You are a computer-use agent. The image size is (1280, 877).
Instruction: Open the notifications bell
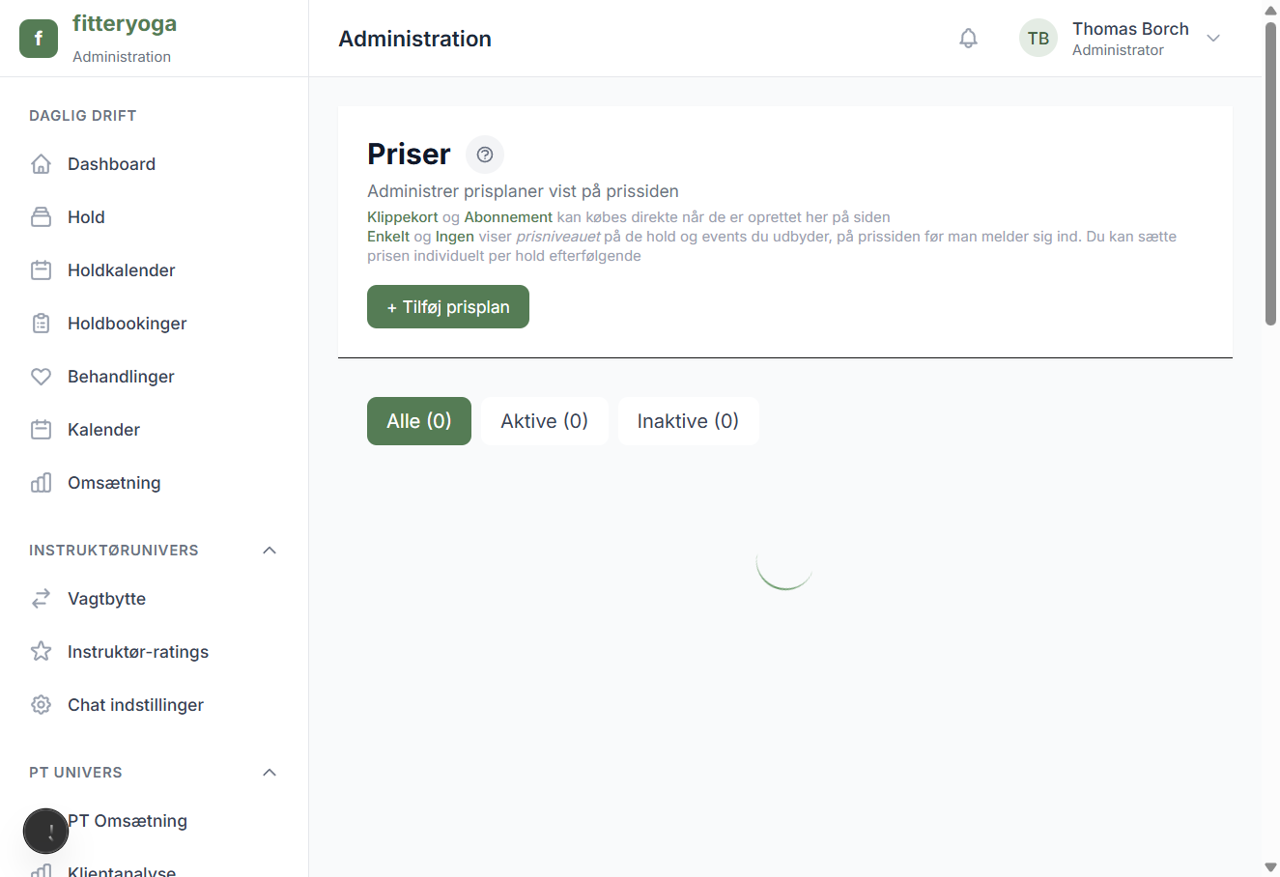(968, 39)
